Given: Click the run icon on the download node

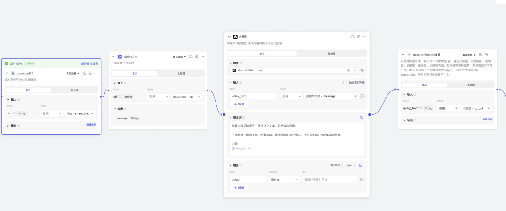Looking at the screenshot, I should (x=90, y=73).
